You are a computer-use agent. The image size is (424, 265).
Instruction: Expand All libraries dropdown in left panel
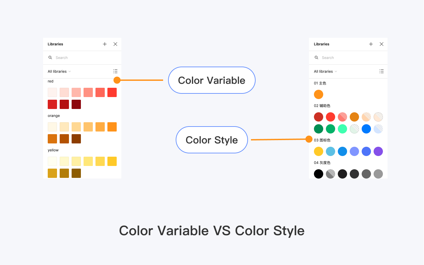click(x=59, y=72)
